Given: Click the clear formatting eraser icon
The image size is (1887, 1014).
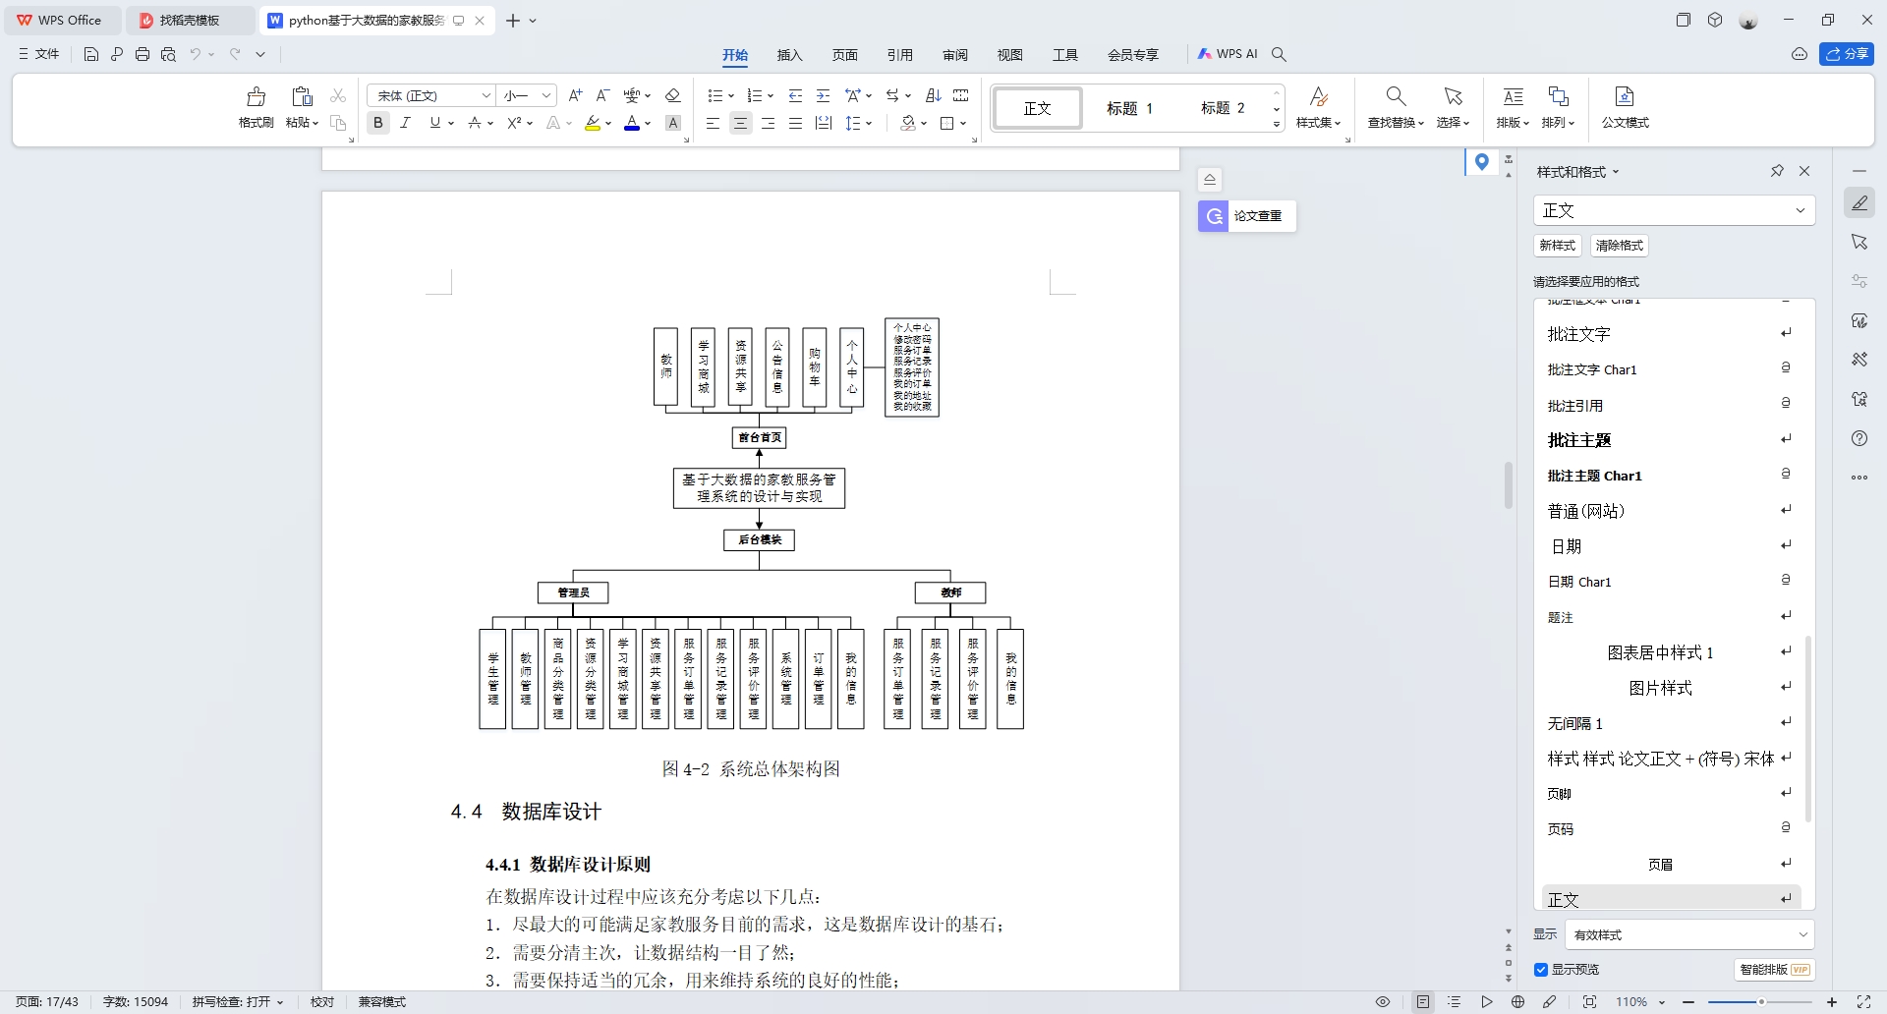Looking at the screenshot, I should (x=673, y=95).
